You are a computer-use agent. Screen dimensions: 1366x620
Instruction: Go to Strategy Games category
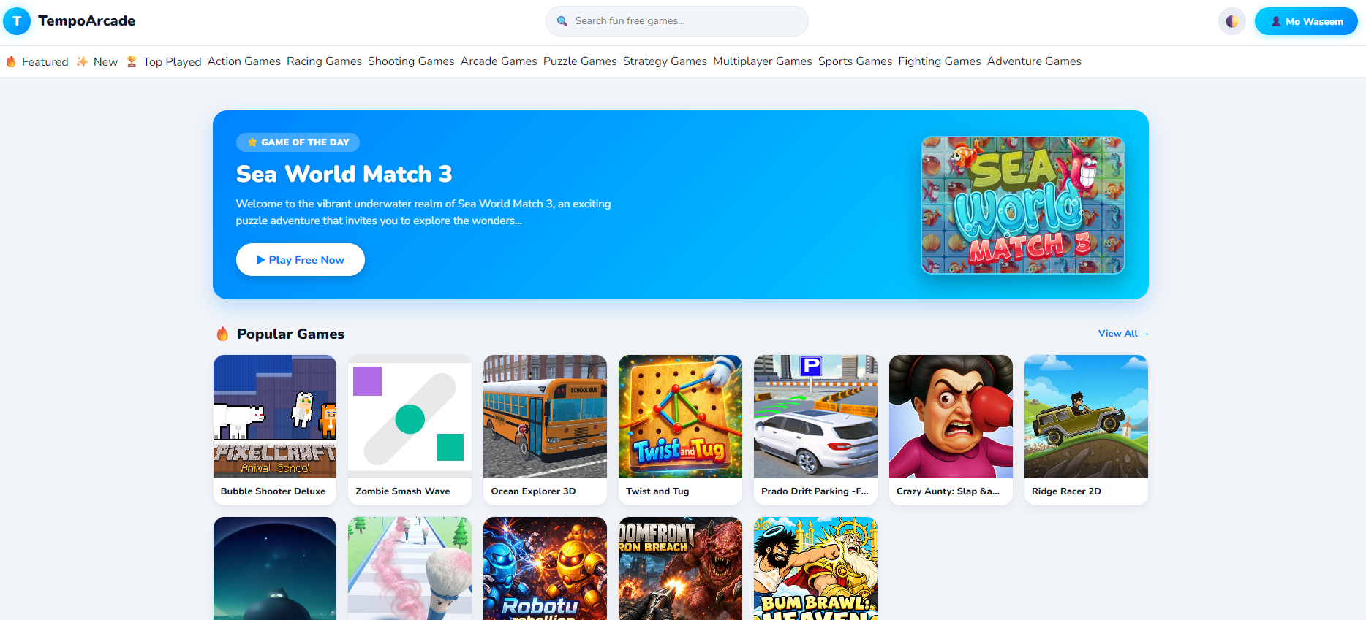665,61
